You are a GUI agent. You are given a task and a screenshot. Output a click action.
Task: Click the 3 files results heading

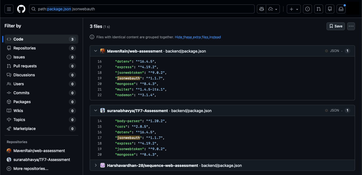click(96, 26)
